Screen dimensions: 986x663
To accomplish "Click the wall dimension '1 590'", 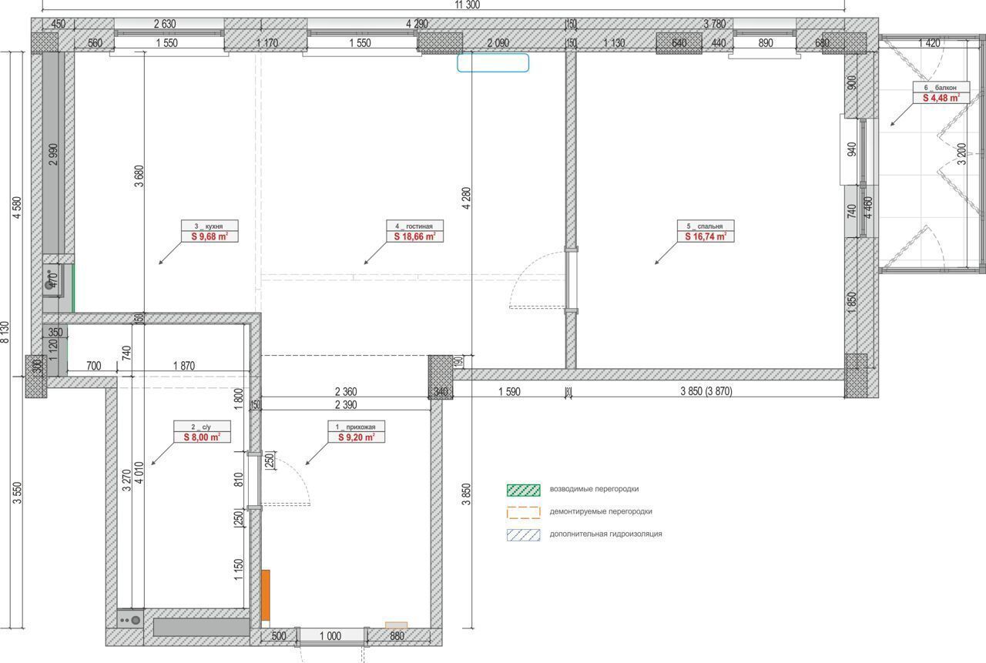I will pyautogui.click(x=508, y=391).
